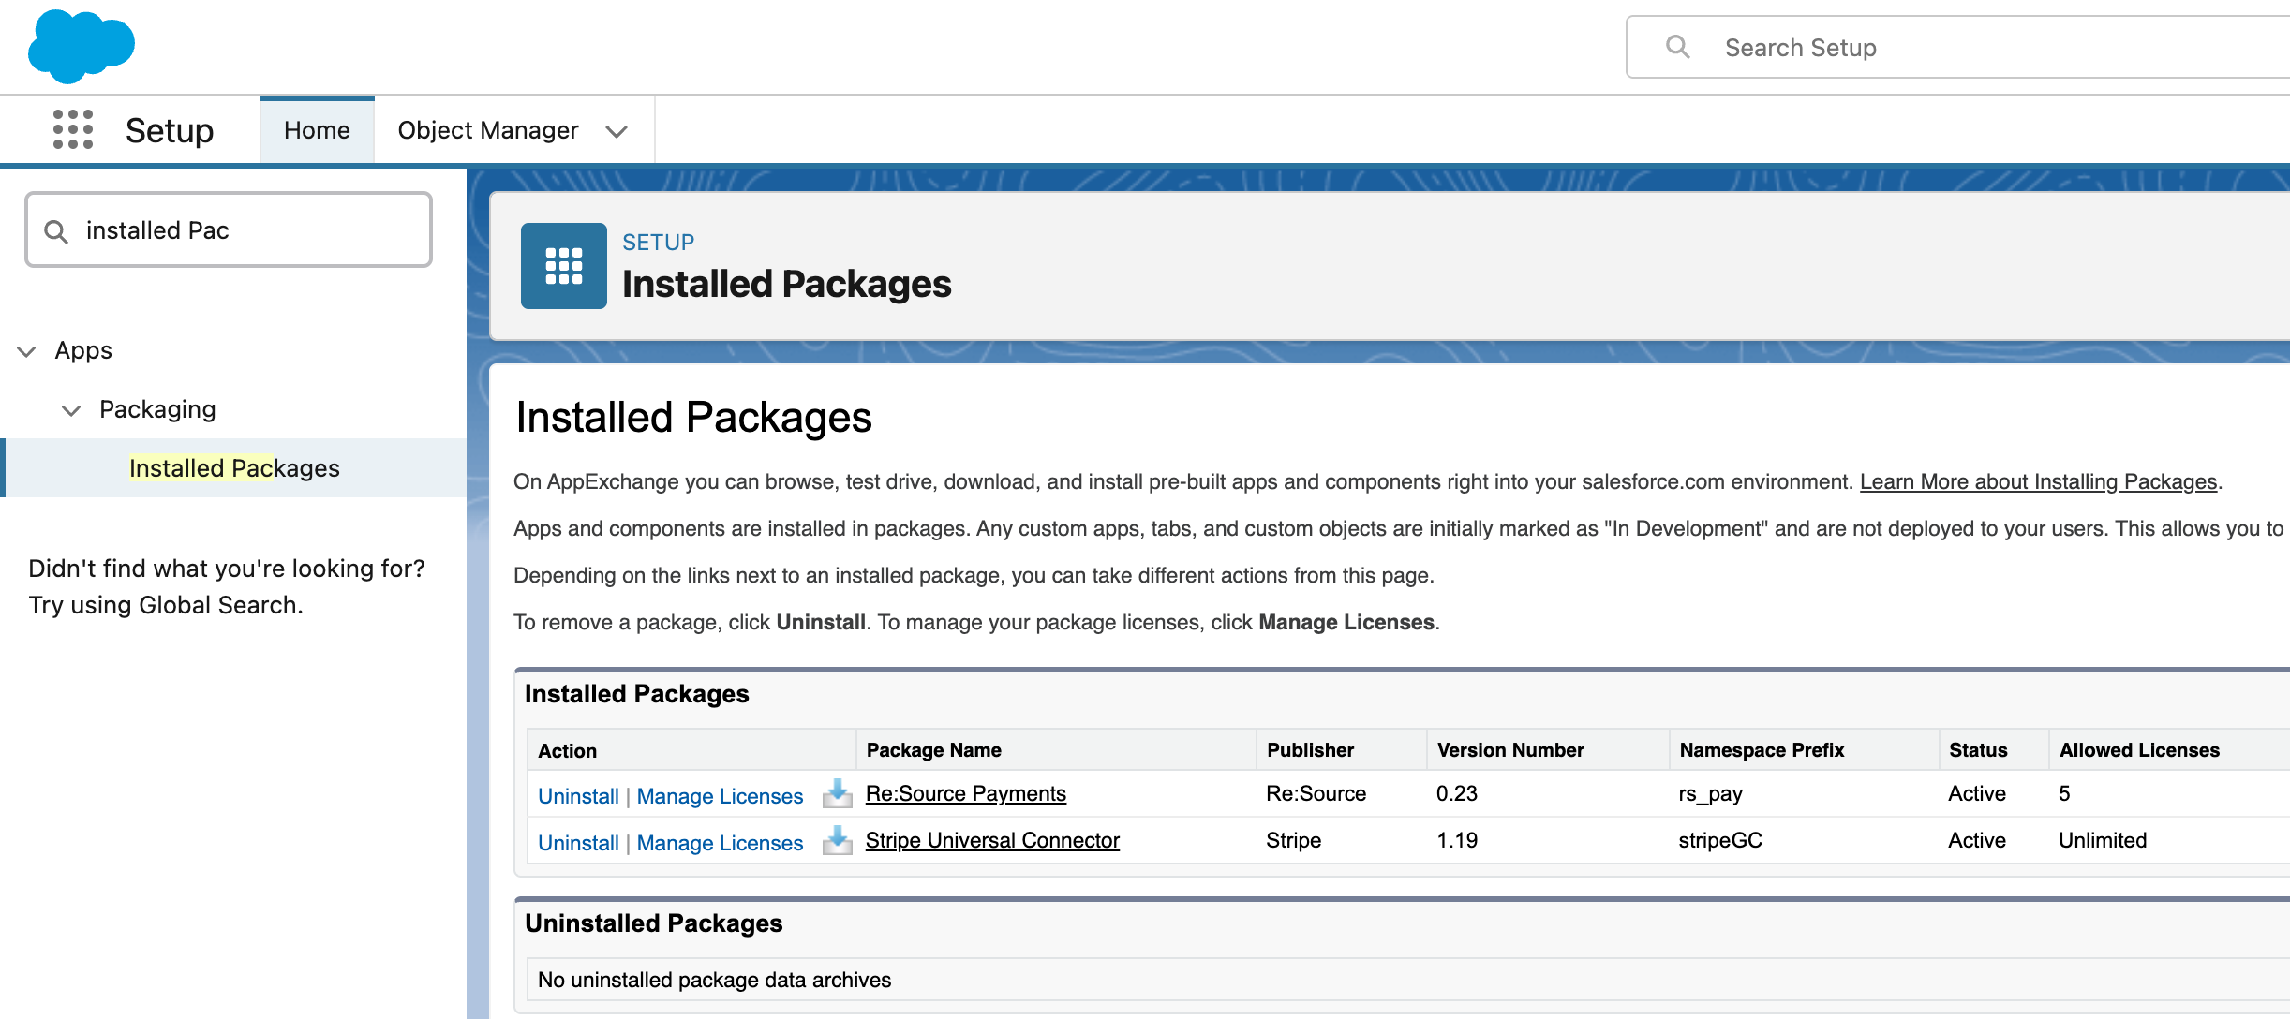Uninstall the Re:Source Payments package
The height and width of the screenshot is (1019, 2290).
pos(578,796)
